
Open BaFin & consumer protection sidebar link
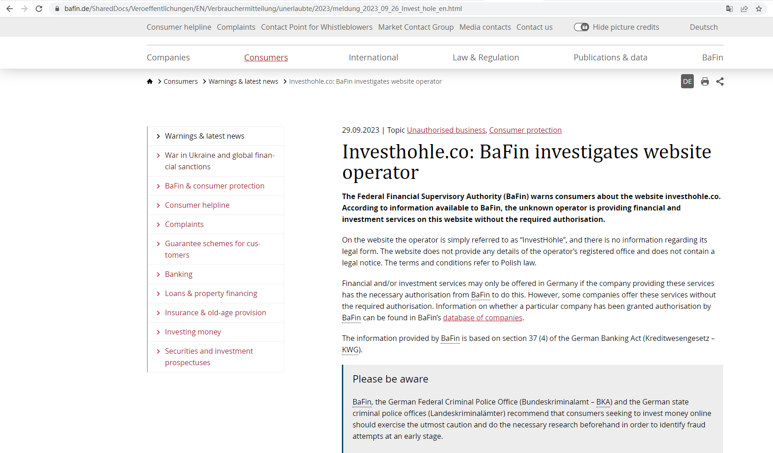pos(215,186)
